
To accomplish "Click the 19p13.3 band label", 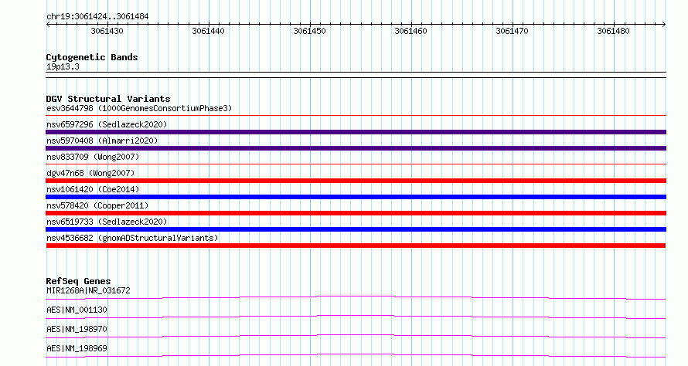I will tap(63, 67).
